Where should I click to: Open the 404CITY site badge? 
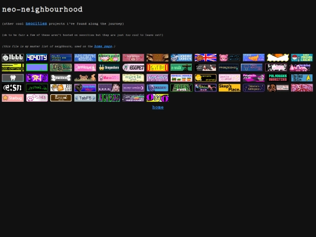click(x=37, y=57)
